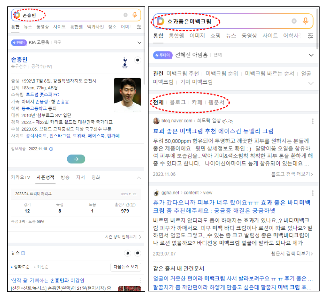Viewport: 324px width, 295px height.
Task: Switch to the 방송 tab
Action: pos(65,177)
